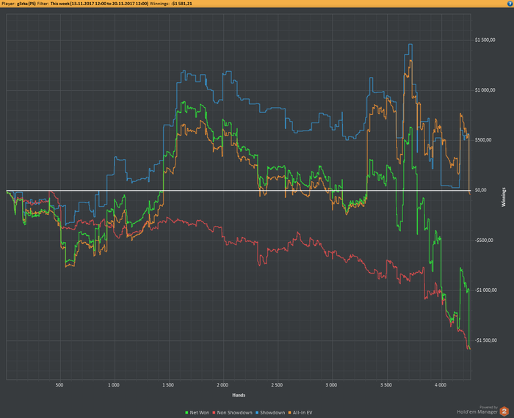Click the $1 000,00 axis label
Image resolution: width=514 pixels, height=418 pixels.
tap(485, 90)
